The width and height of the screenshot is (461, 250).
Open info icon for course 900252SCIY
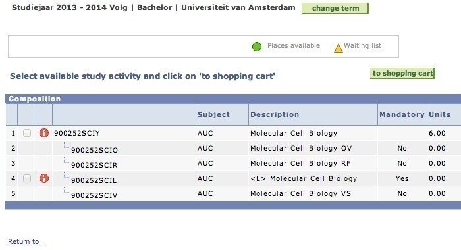[44, 133]
